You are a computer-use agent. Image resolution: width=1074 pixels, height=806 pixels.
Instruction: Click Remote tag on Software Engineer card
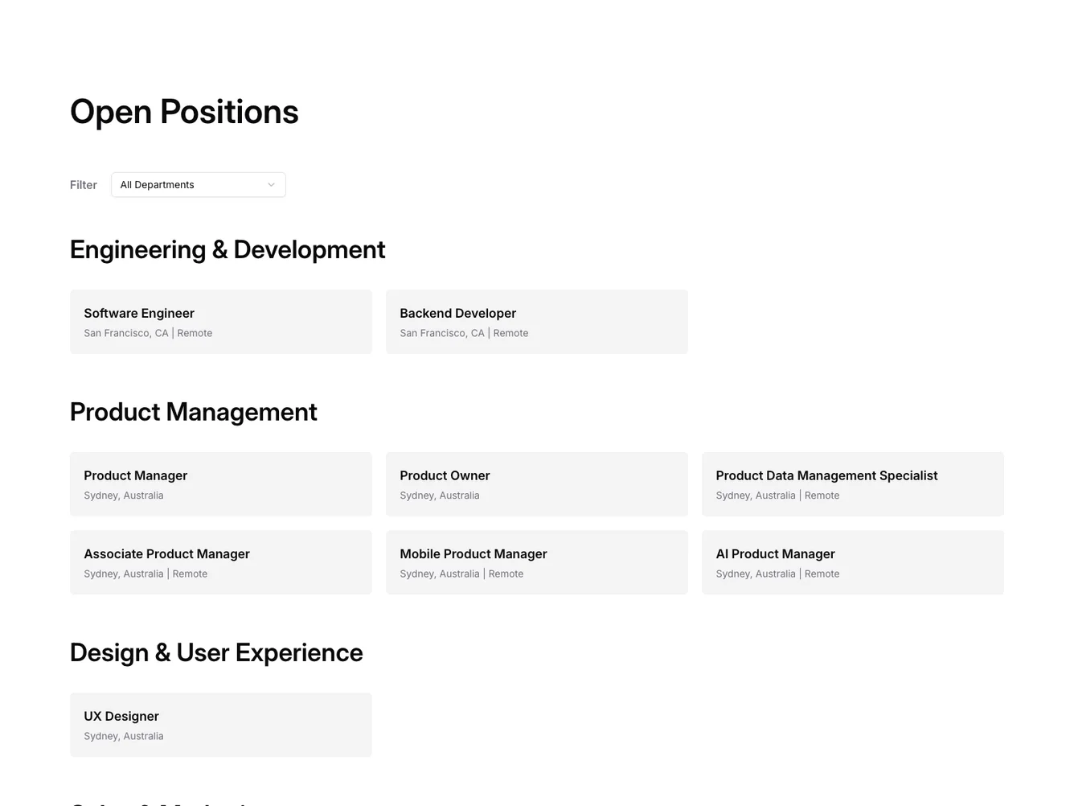(x=195, y=332)
